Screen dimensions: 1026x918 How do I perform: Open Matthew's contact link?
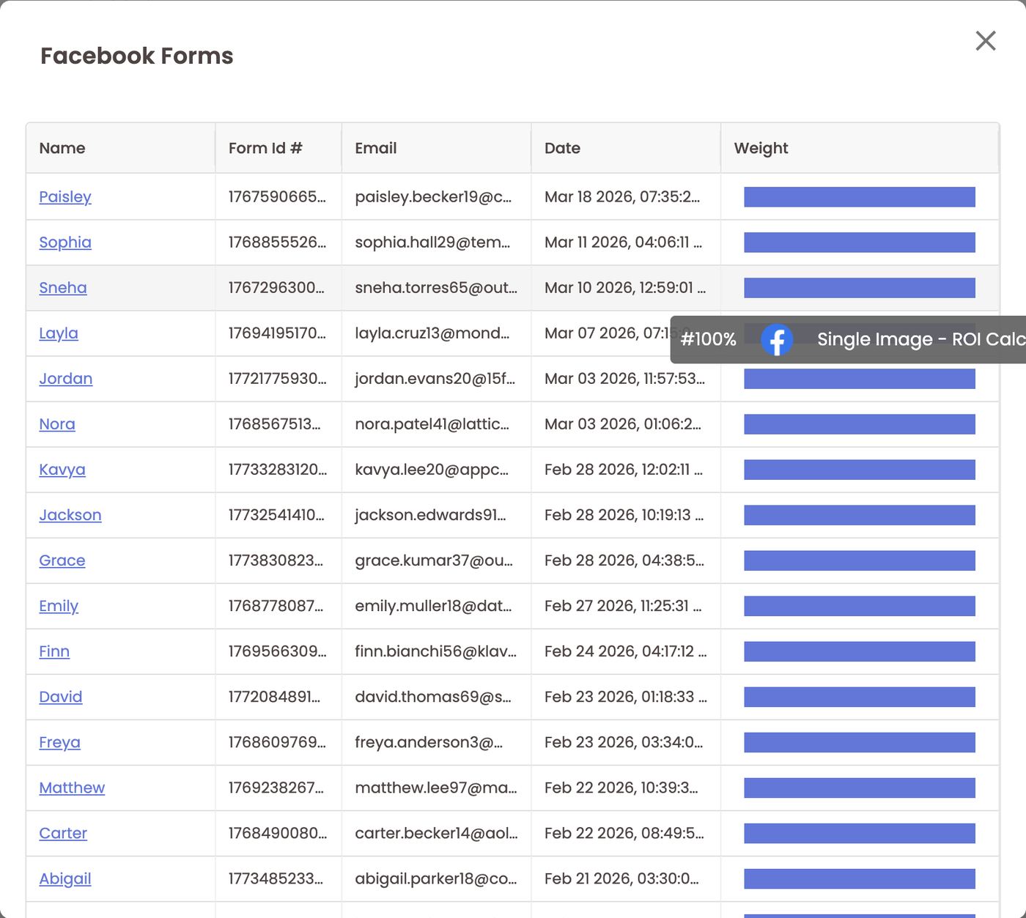click(x=72, y=788)
